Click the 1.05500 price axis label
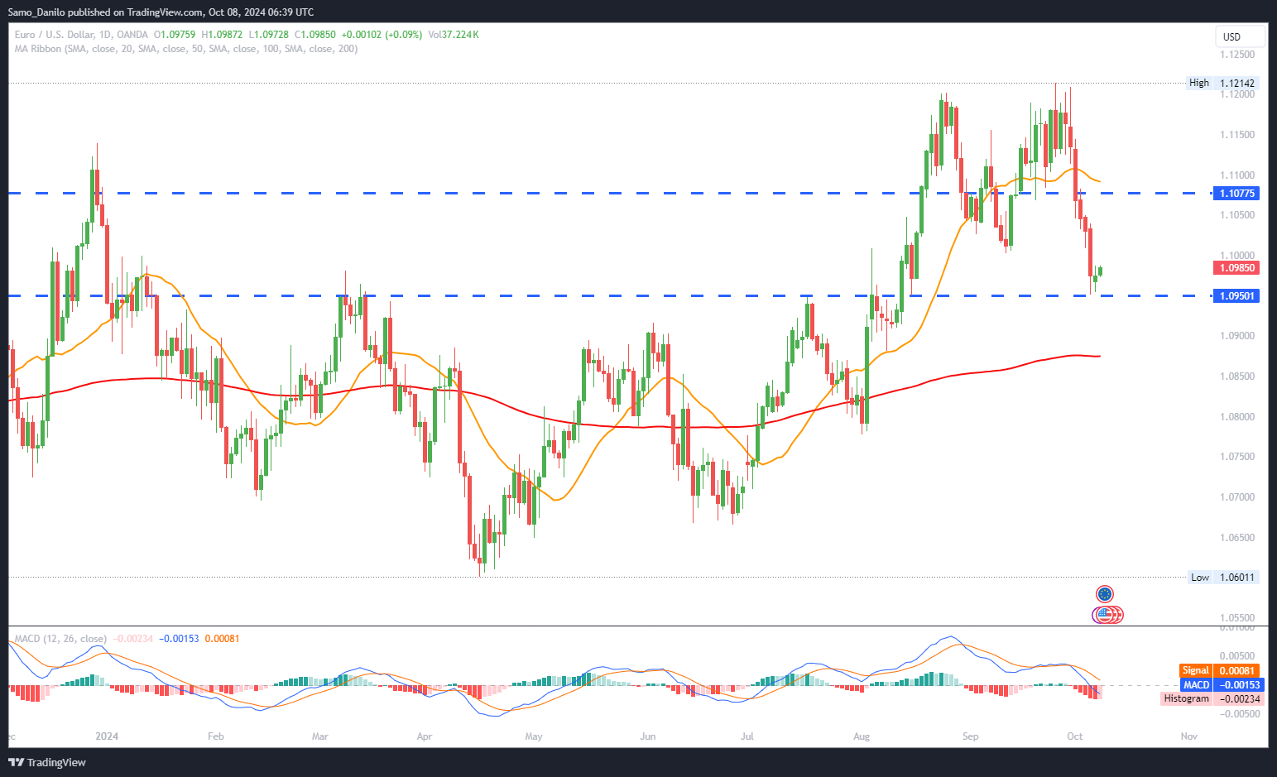Viewport: 1277px width, 777px height. tap(1237, 618)
